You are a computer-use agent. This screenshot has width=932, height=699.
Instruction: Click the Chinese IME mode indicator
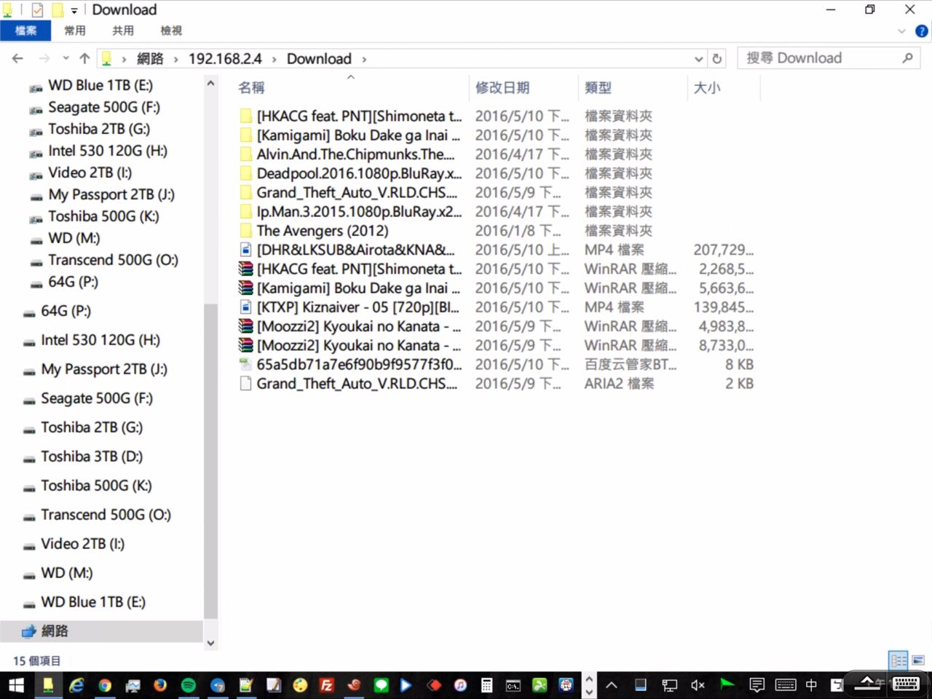(811, 685)
